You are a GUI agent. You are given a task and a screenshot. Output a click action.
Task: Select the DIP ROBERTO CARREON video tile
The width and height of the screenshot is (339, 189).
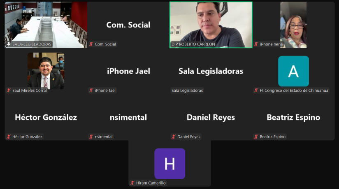pos(211,25)
